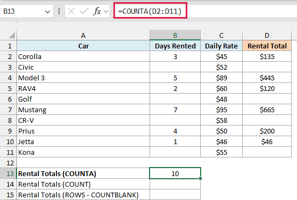Viewport: 297px width, 200px height.
Task: Select the Corolla cell
Action: click(84, 56)
